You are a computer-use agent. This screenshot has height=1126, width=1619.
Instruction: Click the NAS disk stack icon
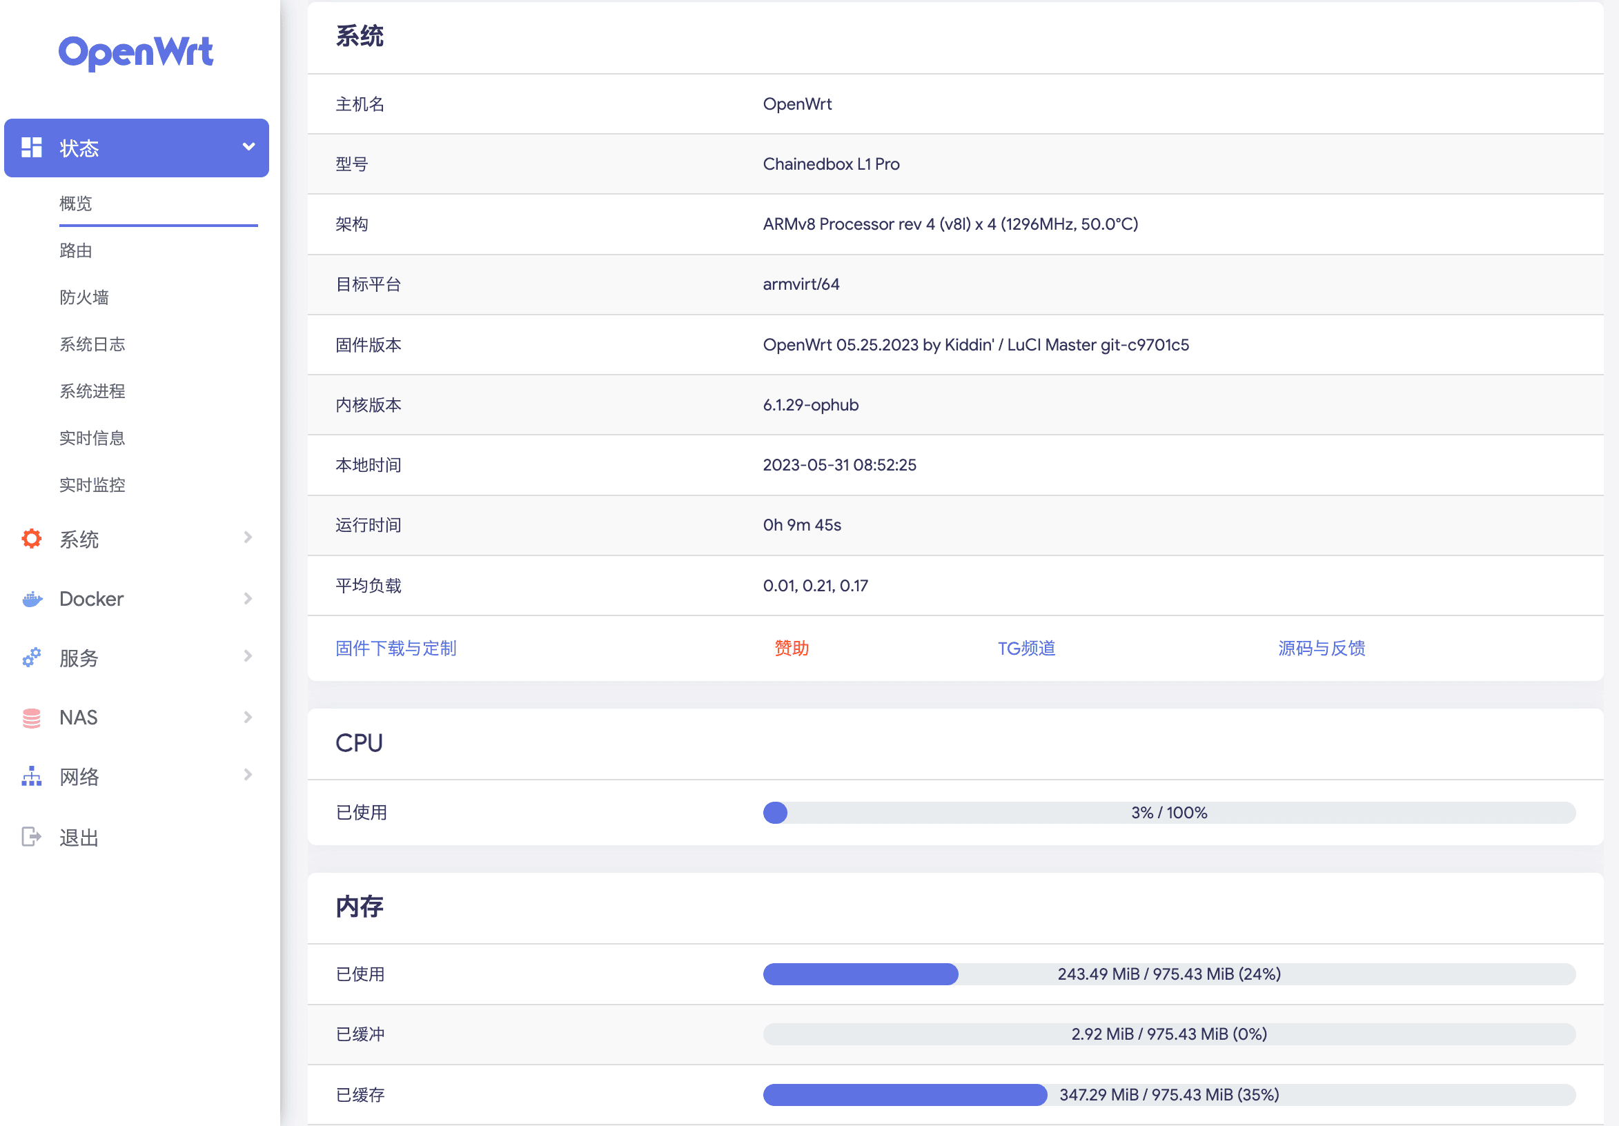32,718
